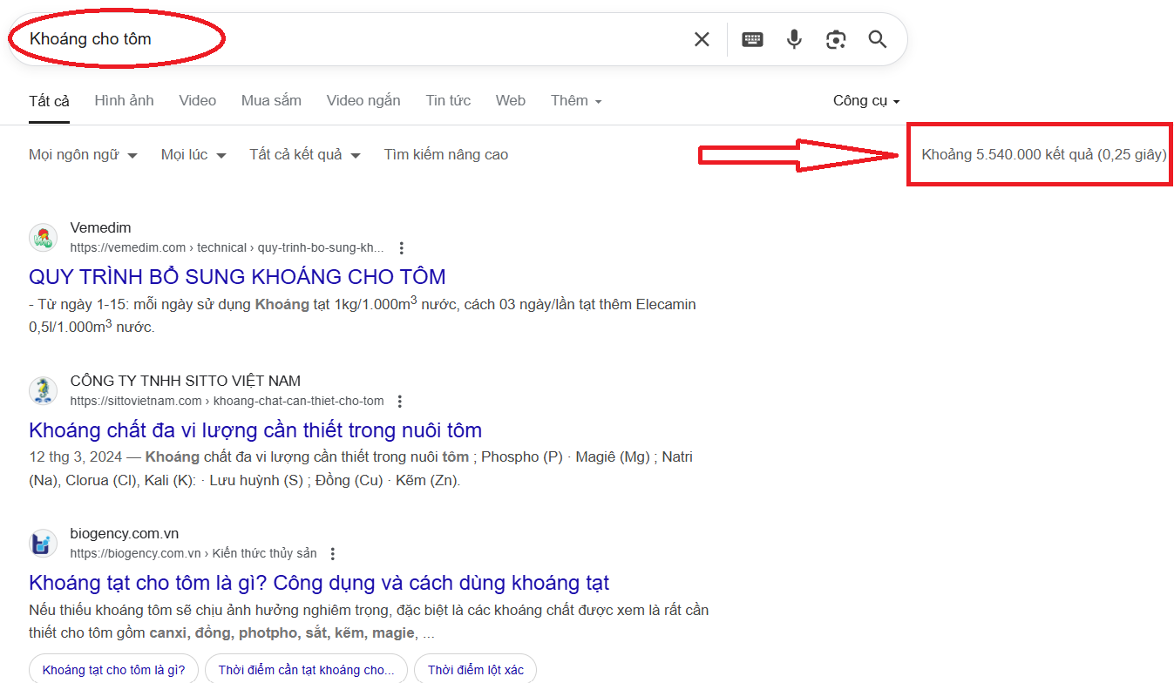Clear the search box with the X icon
Screen dimensions: 1174x683
[x=702, y=39]
